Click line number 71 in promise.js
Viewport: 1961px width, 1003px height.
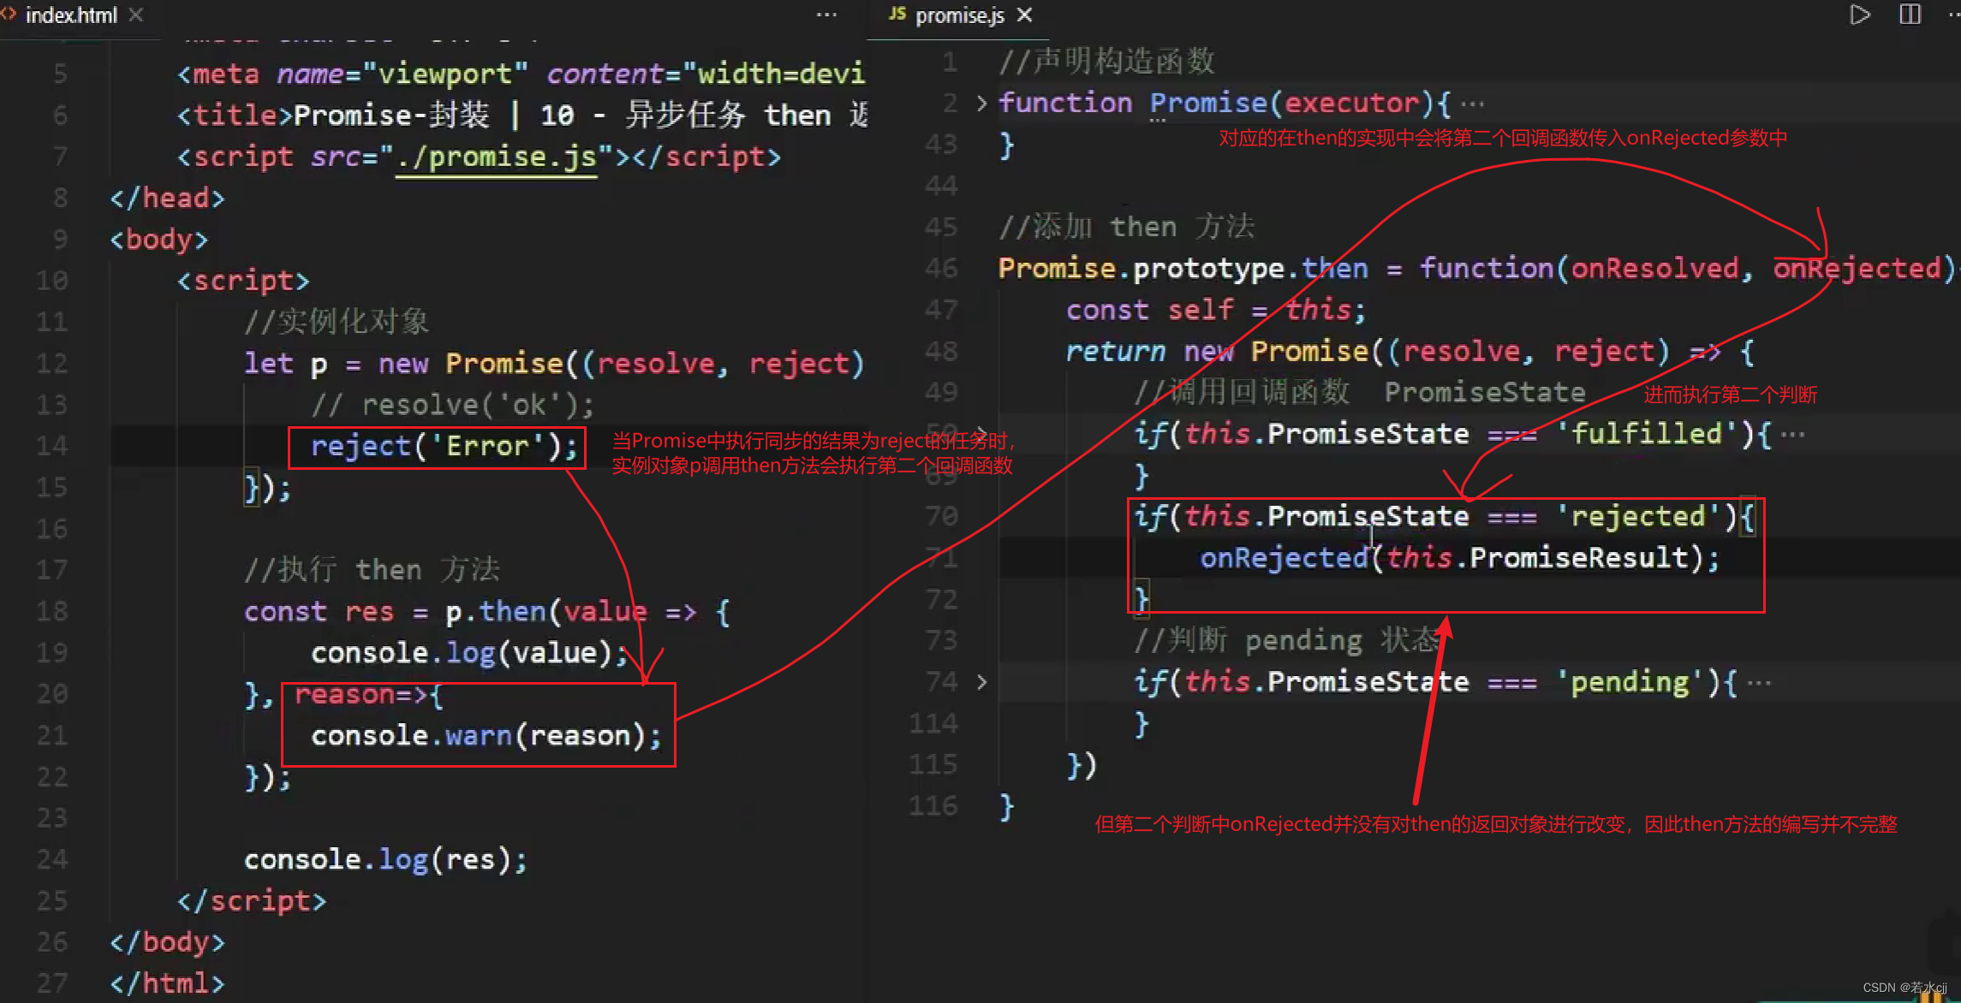point(941,558)
